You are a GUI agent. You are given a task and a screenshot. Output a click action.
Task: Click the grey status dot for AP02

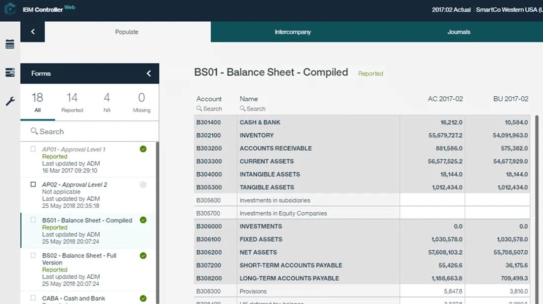click(143, 185)
